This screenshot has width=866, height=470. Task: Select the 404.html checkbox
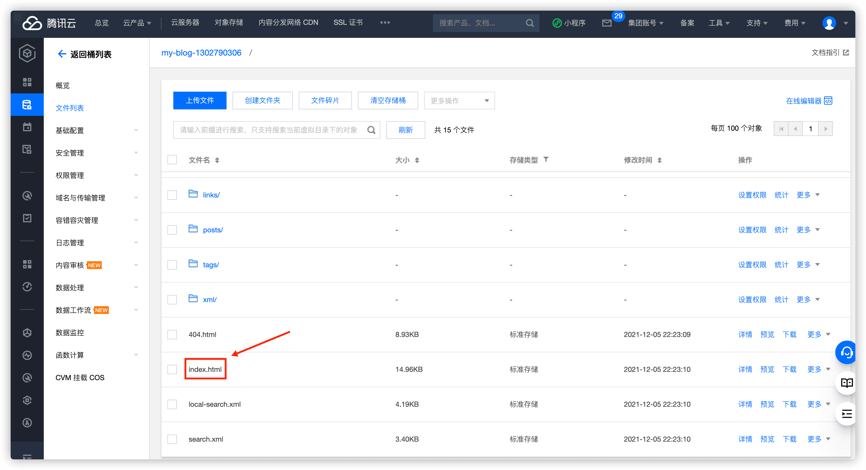coord(172,335)
